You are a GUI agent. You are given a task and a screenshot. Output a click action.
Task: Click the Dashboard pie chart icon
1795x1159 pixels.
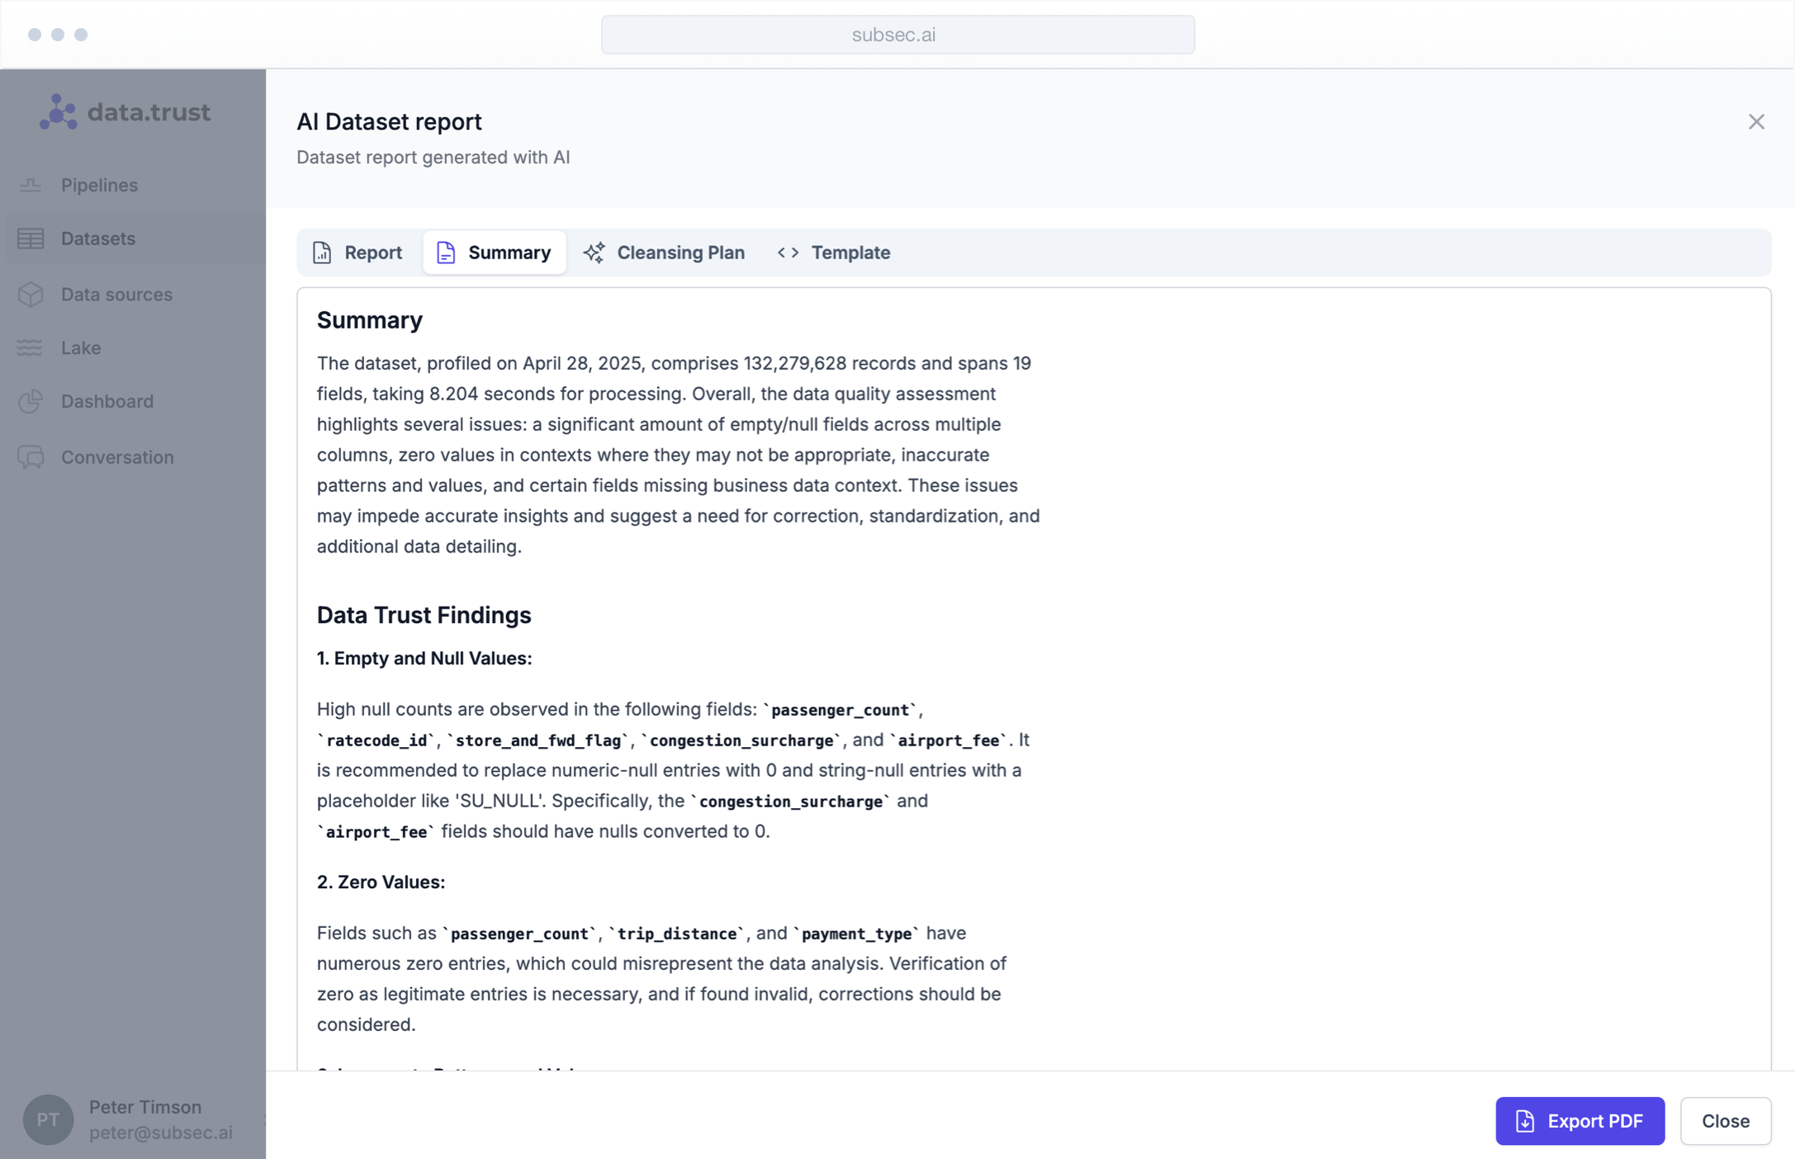31,401
